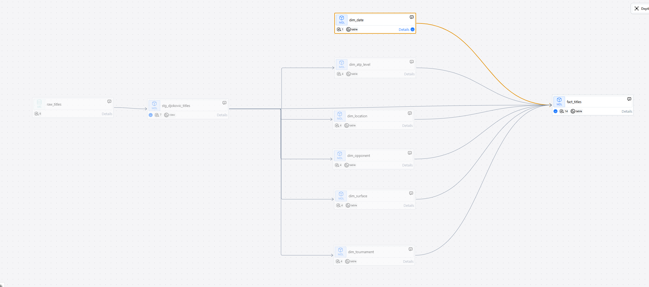649x287 pixels.
Task: Select the dim_location node title
Action: pos(357,116)
